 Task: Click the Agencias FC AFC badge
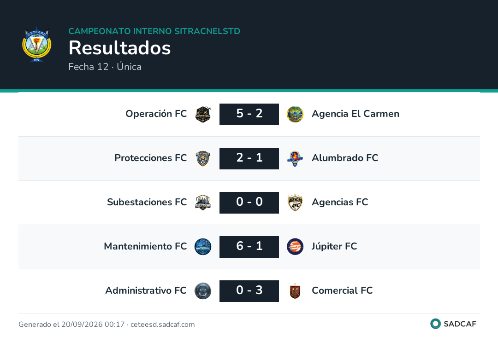[x=295, y=203]
